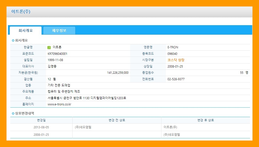Click the 설립일 field label
259x147 pixels.
coord(28,60)
